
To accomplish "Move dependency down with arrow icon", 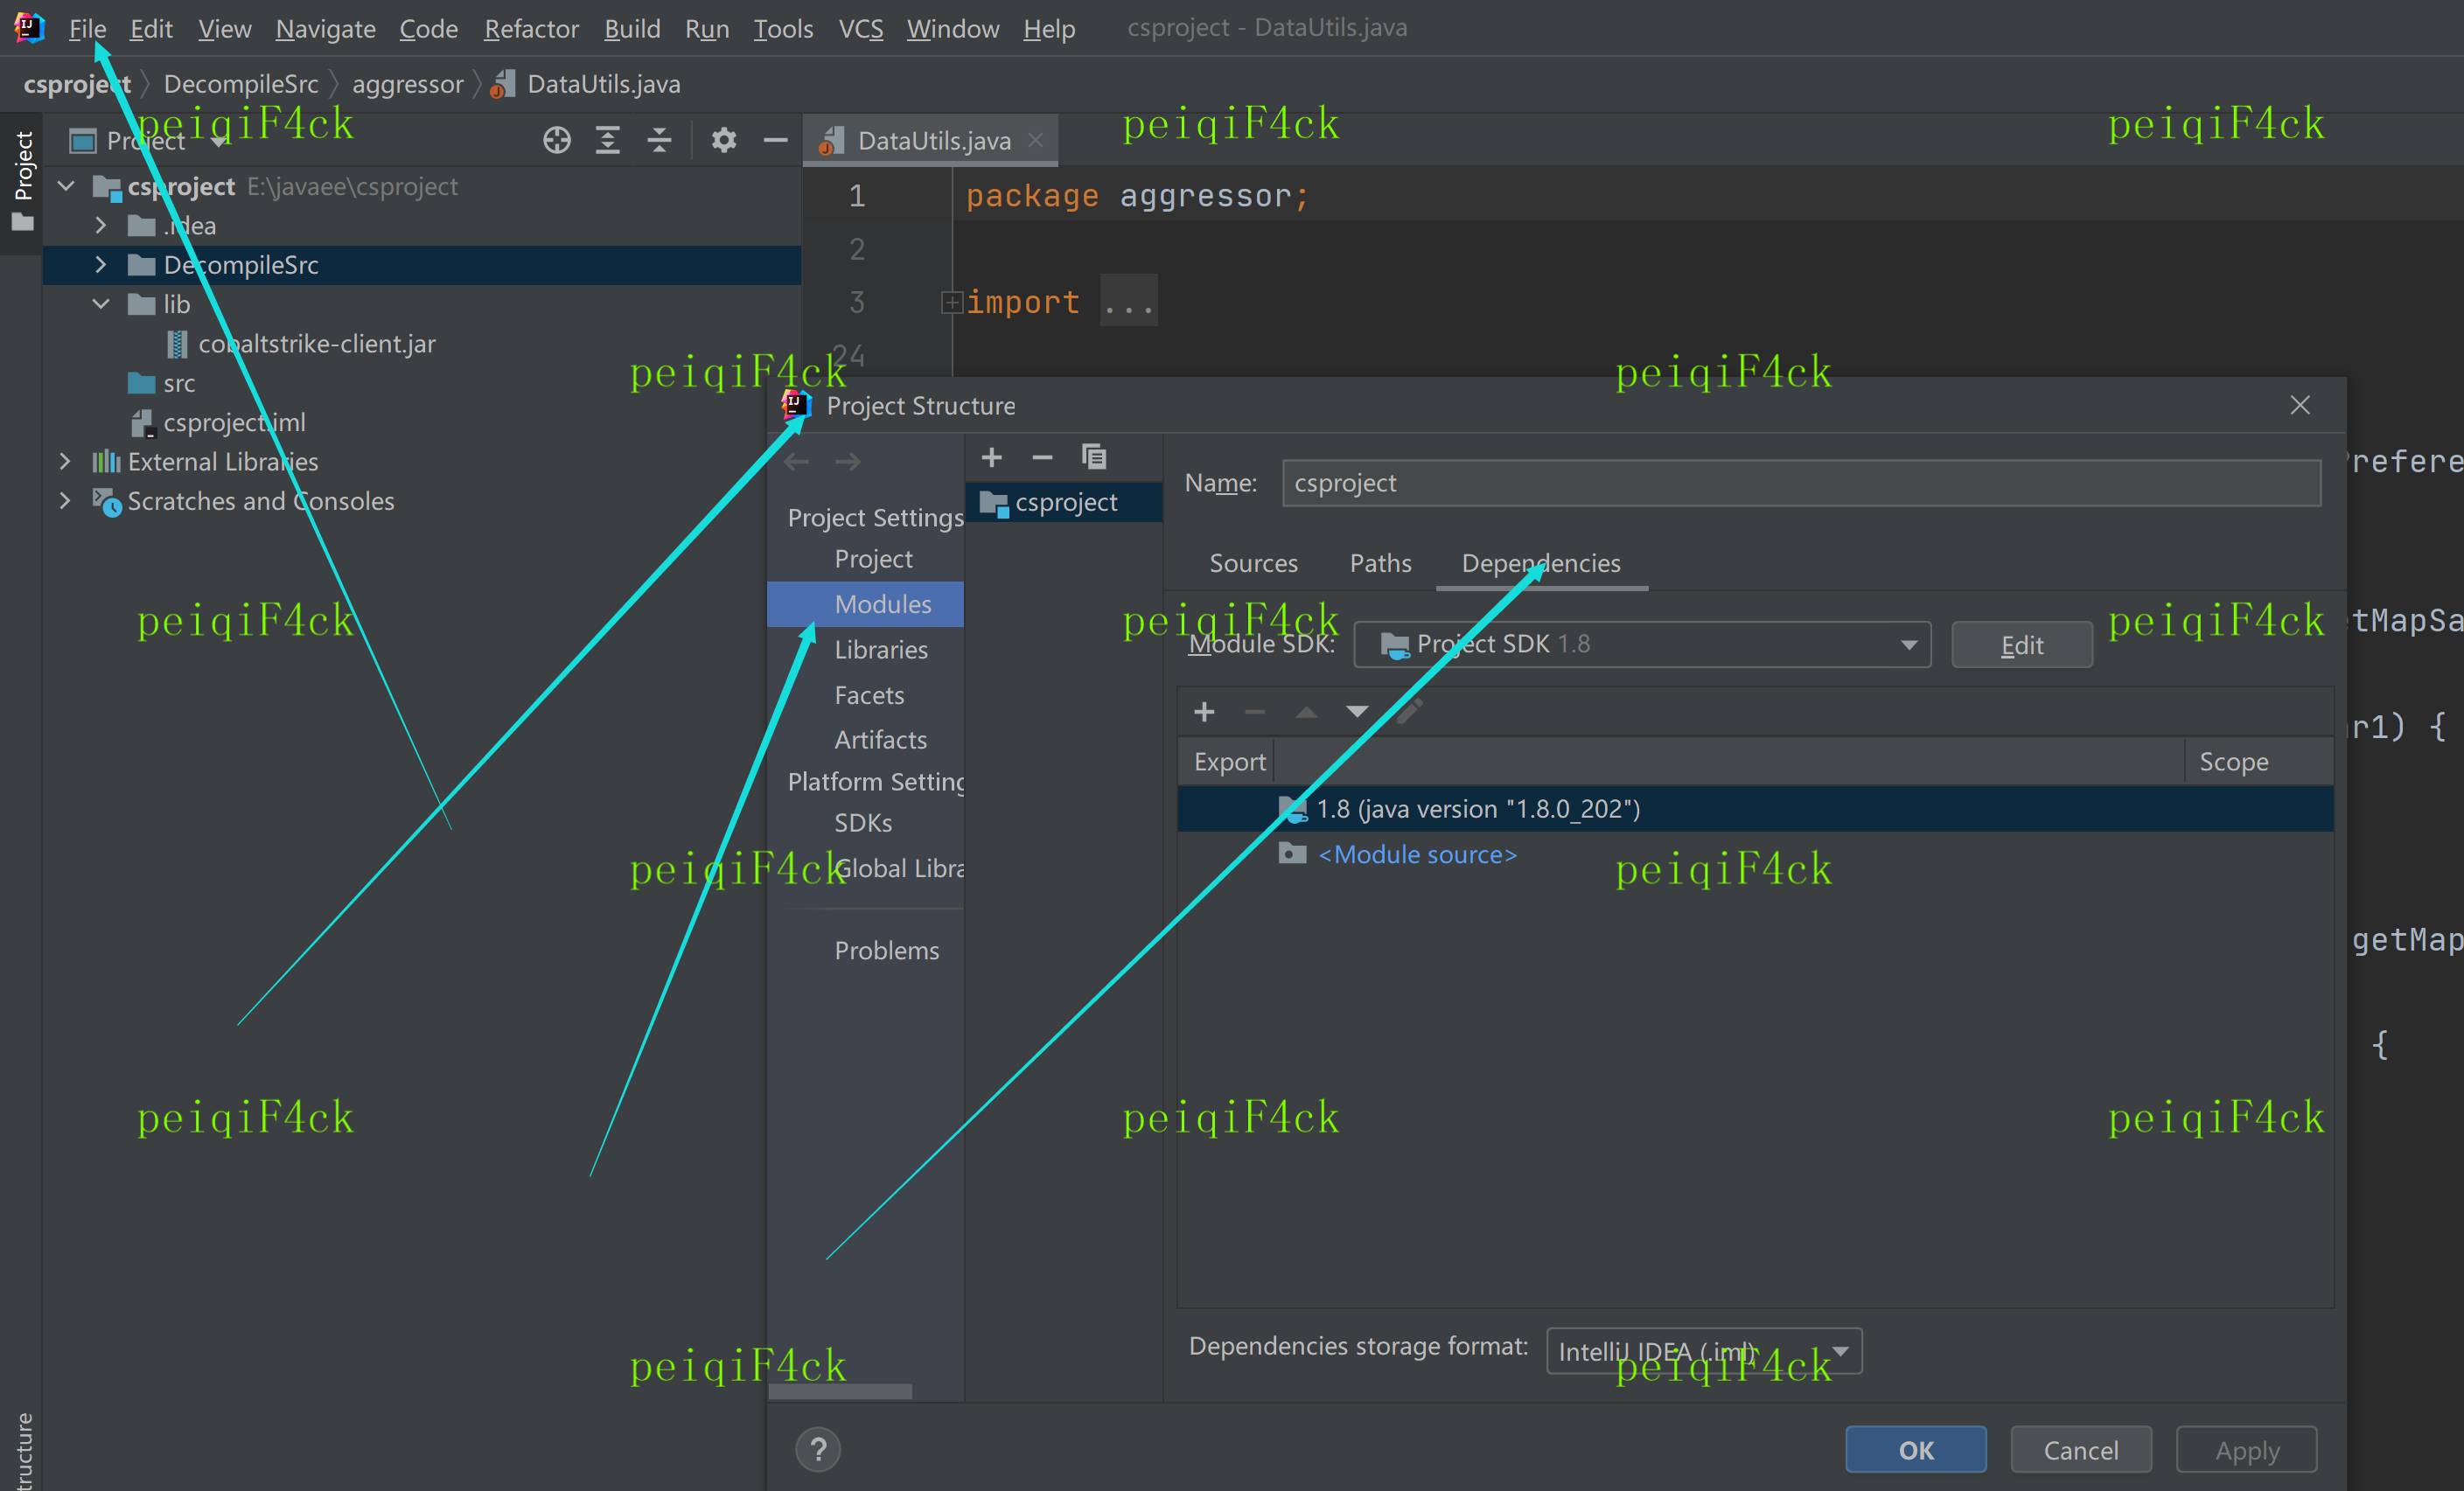I will click(1357, 712).
